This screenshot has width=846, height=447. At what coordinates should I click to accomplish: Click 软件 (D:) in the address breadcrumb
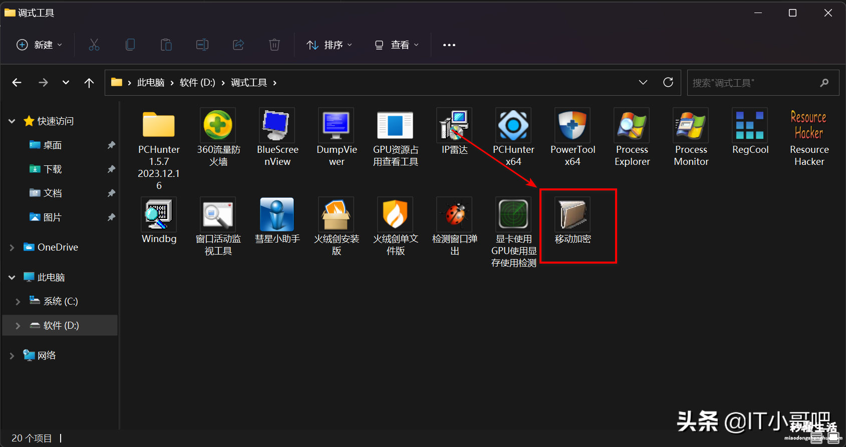click(197, 83)
